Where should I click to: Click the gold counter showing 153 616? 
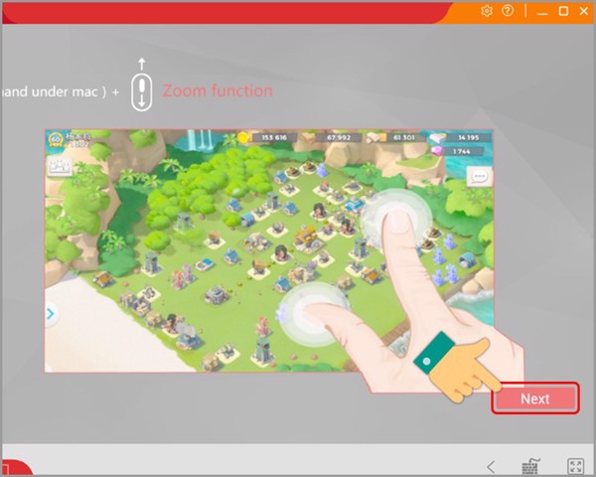coord(268,137)
